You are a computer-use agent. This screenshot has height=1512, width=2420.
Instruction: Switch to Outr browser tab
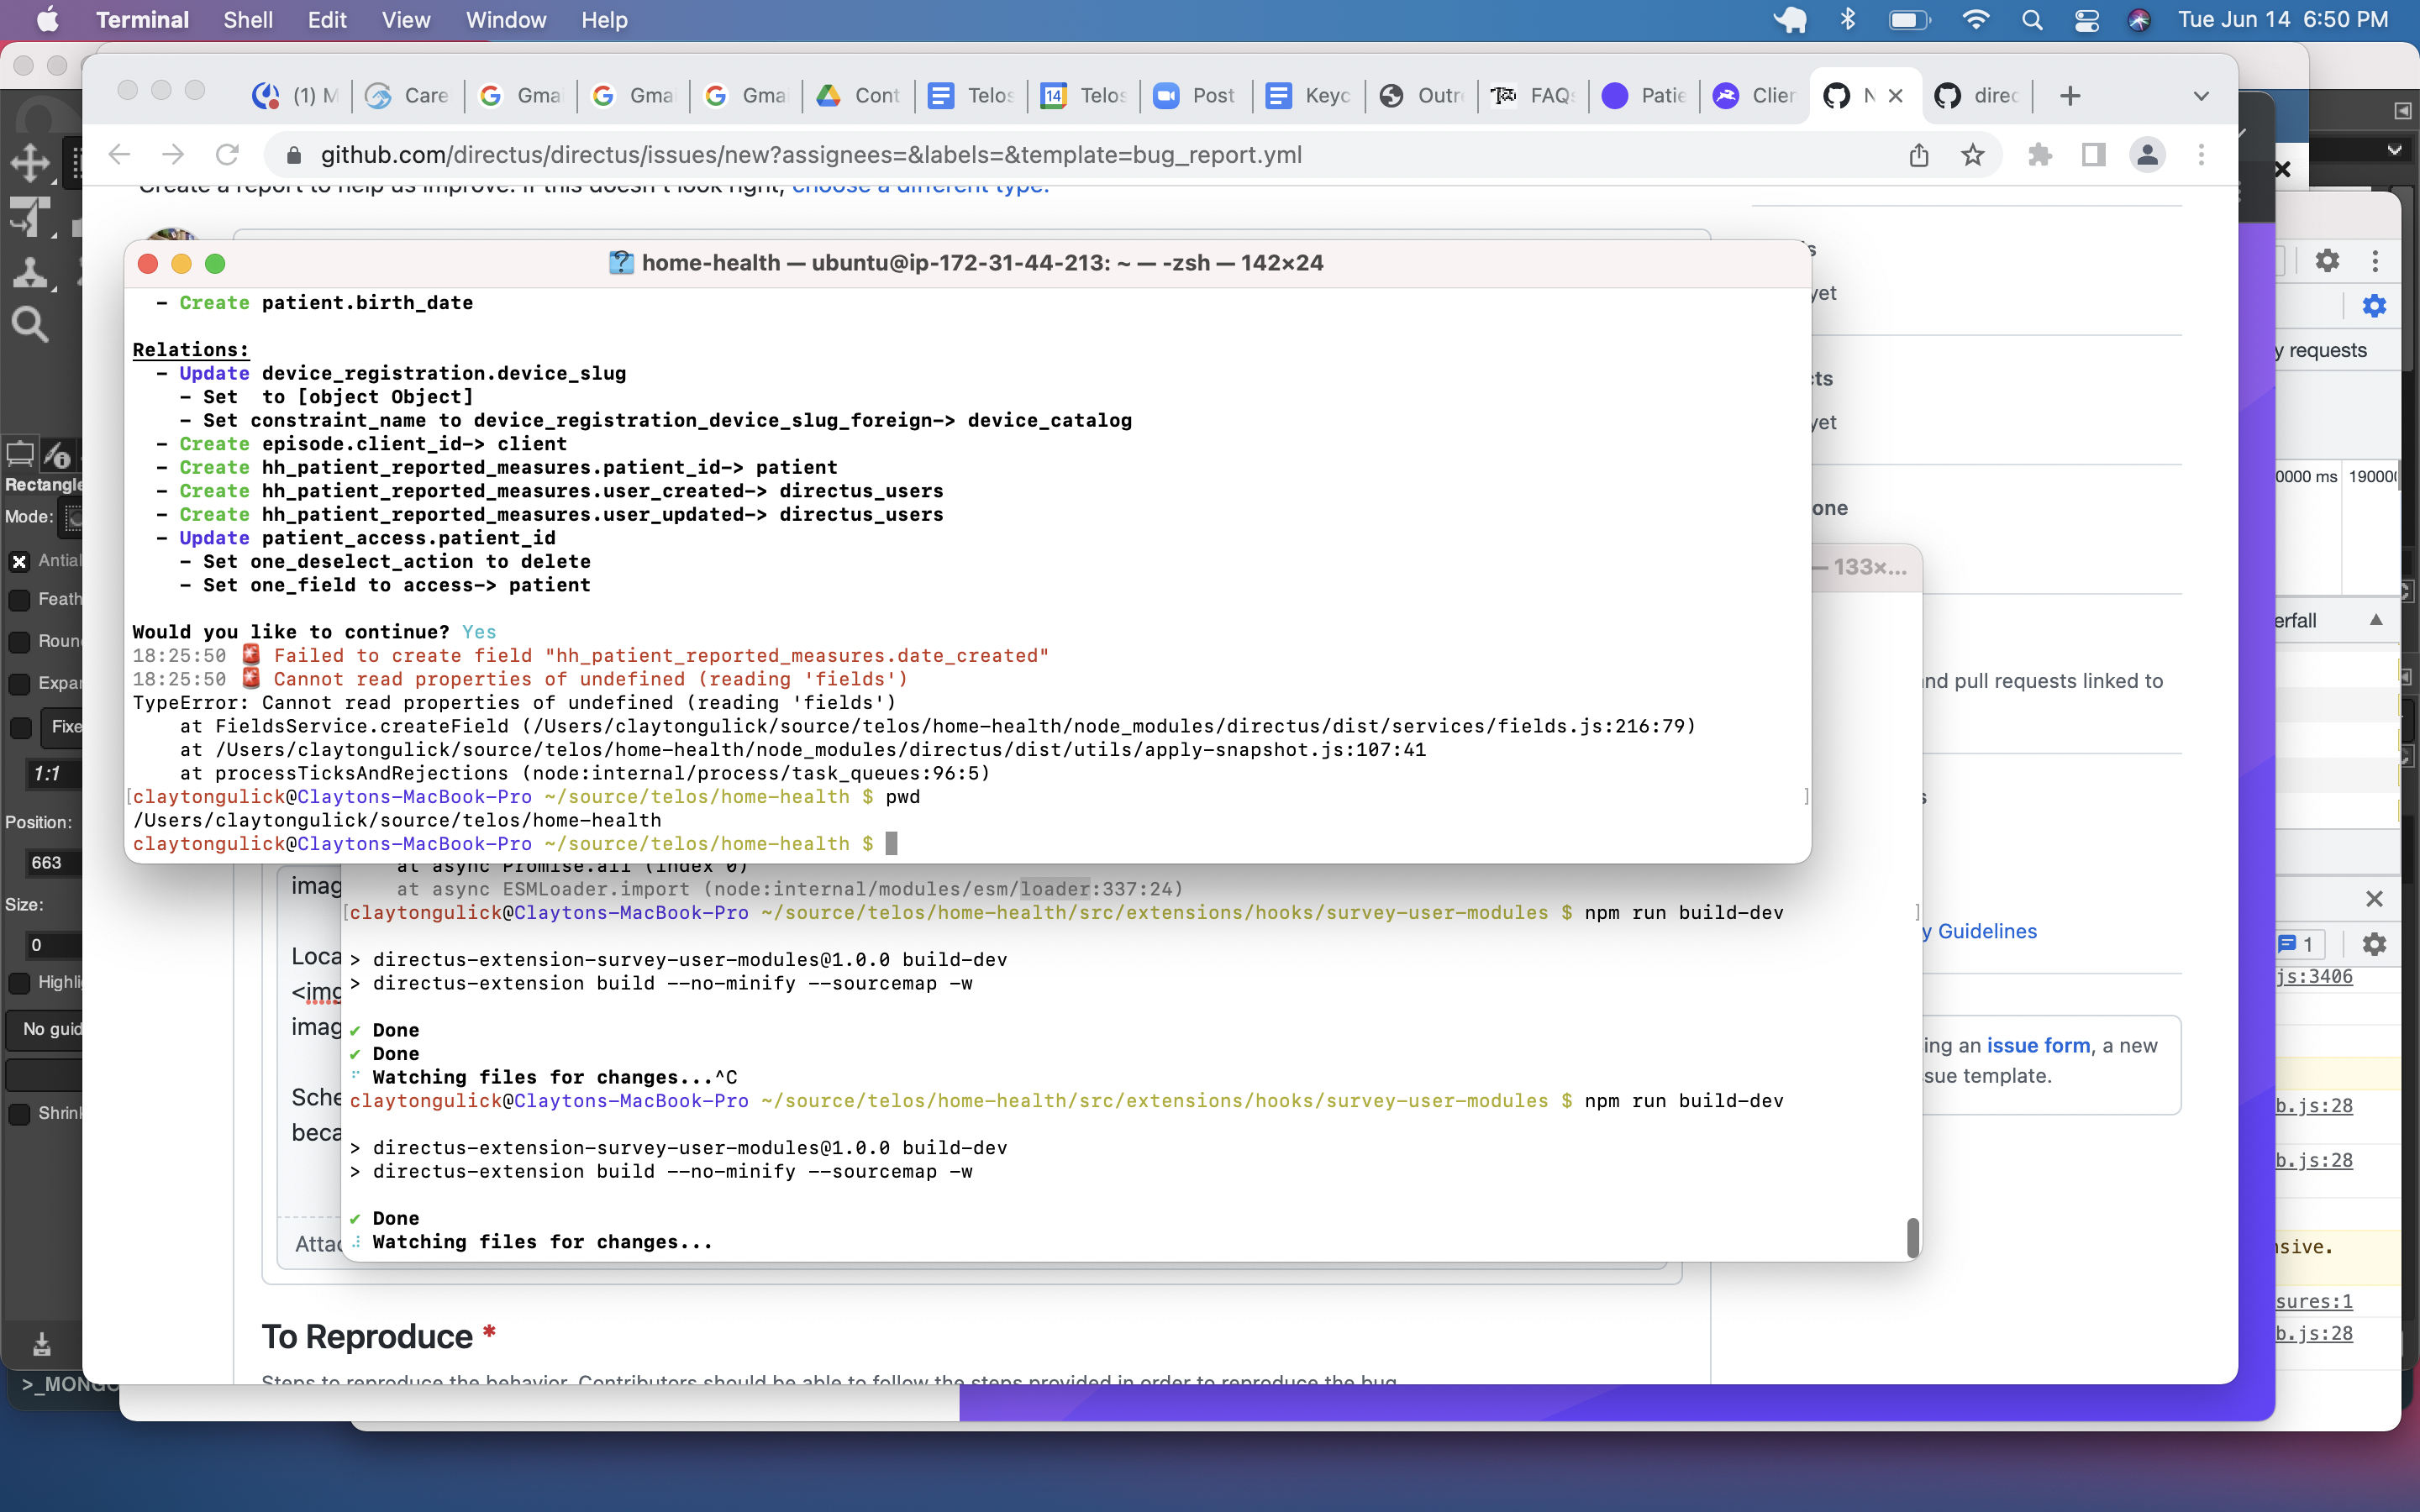pos(1421,96)
